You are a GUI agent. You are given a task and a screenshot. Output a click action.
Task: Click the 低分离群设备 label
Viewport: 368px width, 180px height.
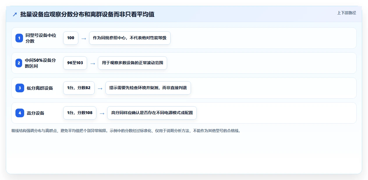40,88
